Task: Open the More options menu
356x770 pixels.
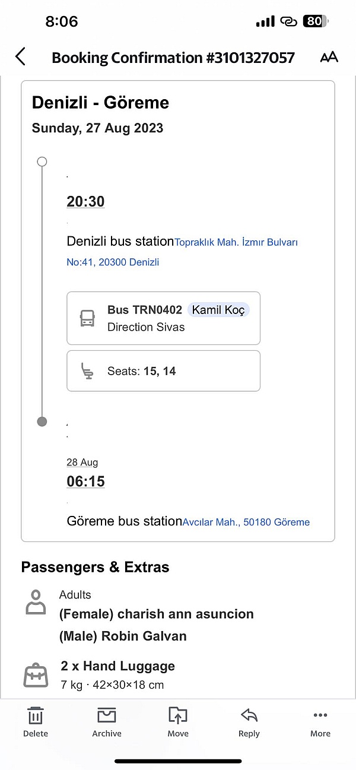Action: tap(320, 722)
